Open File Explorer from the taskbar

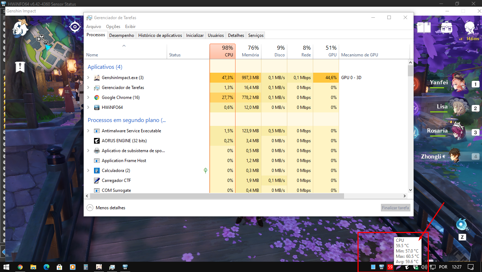pyautogui.click(x=33, y=267)
